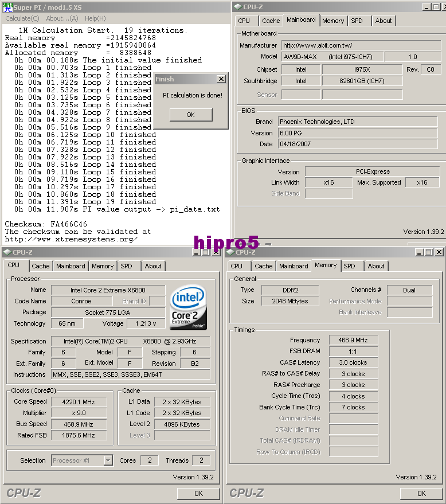Click the motherboard Model value AW9D-MAX
The height and width of the screenshot is (504, 446).
coord(332,57)
